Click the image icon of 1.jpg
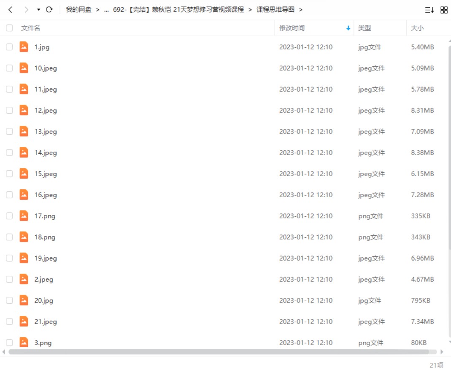451x370 pixels. point(24,46)
